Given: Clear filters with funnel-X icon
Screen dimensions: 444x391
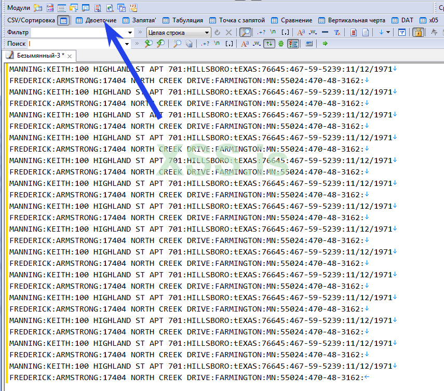Looking at the screenshot, I should tap(337, 33).
